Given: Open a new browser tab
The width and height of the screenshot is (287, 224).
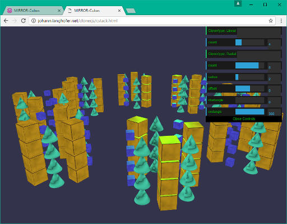Looking at the screenshot, I should coord(131,11).
